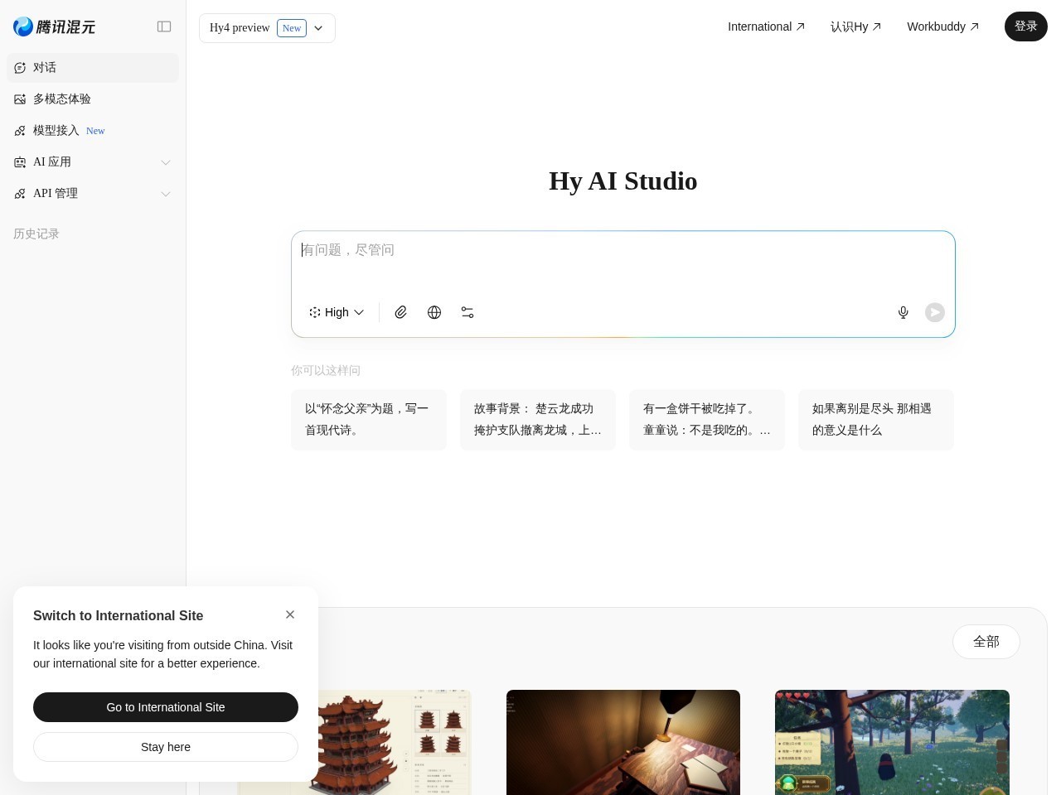Select 对话 in the sidebar
The image size is (1061, 795).
[x=93, y=68]
